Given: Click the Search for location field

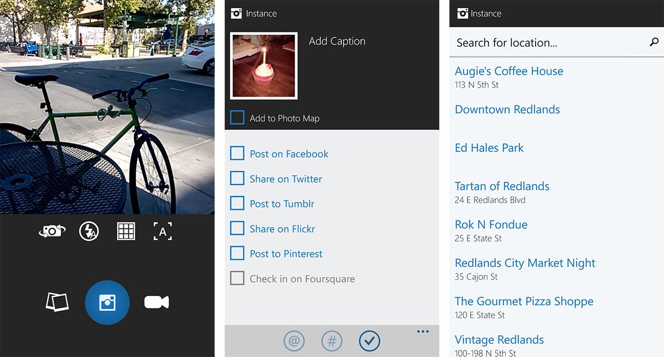Looking at the screenshot, I should pyautogui.click(x=548, y=43).
